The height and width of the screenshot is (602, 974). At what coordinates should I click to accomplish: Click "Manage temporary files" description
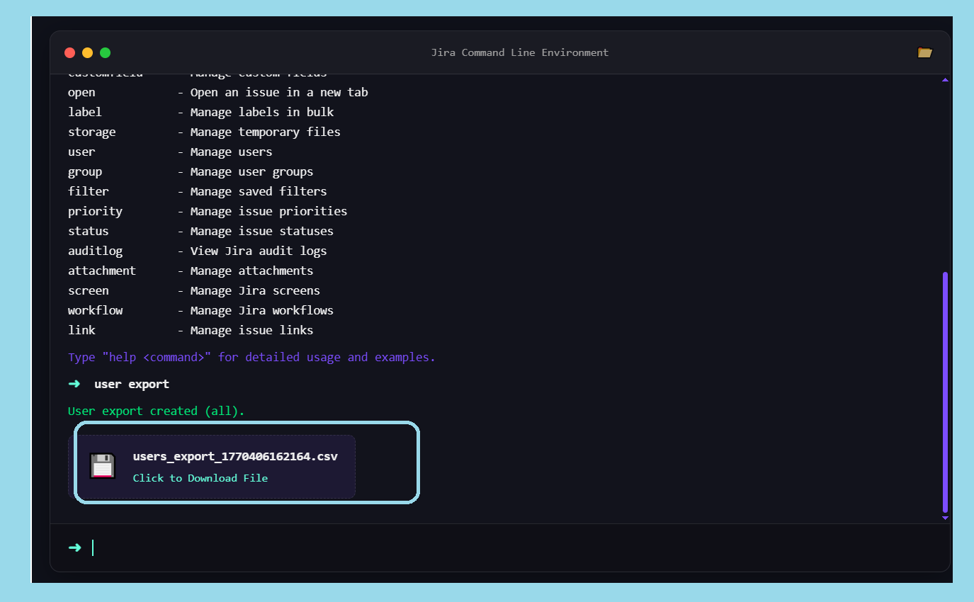pyautogui.click(x=266, y=132)
